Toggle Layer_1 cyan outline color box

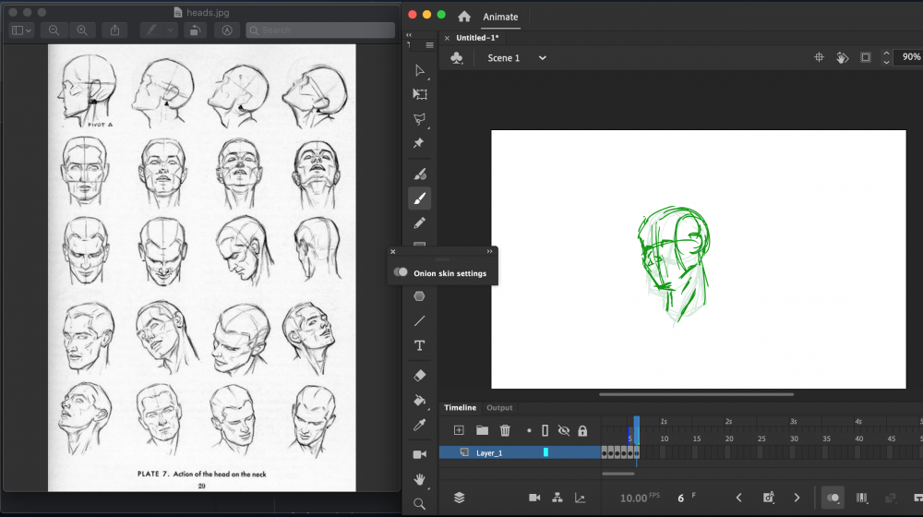tap(545, 452)
